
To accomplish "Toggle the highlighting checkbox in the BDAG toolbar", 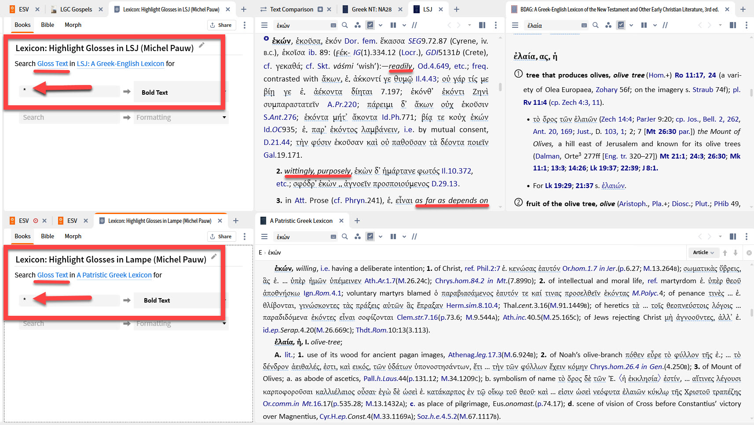I will tap(621, 25).
